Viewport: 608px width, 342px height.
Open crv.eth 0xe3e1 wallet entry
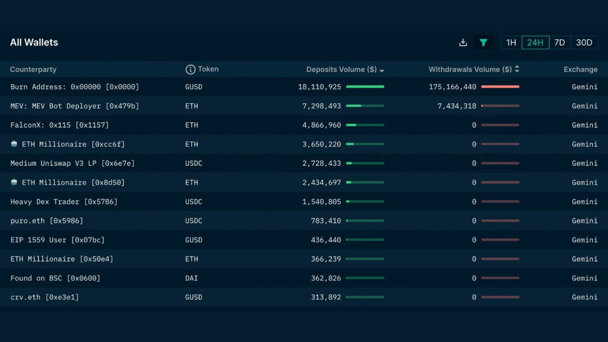point(45,297)
